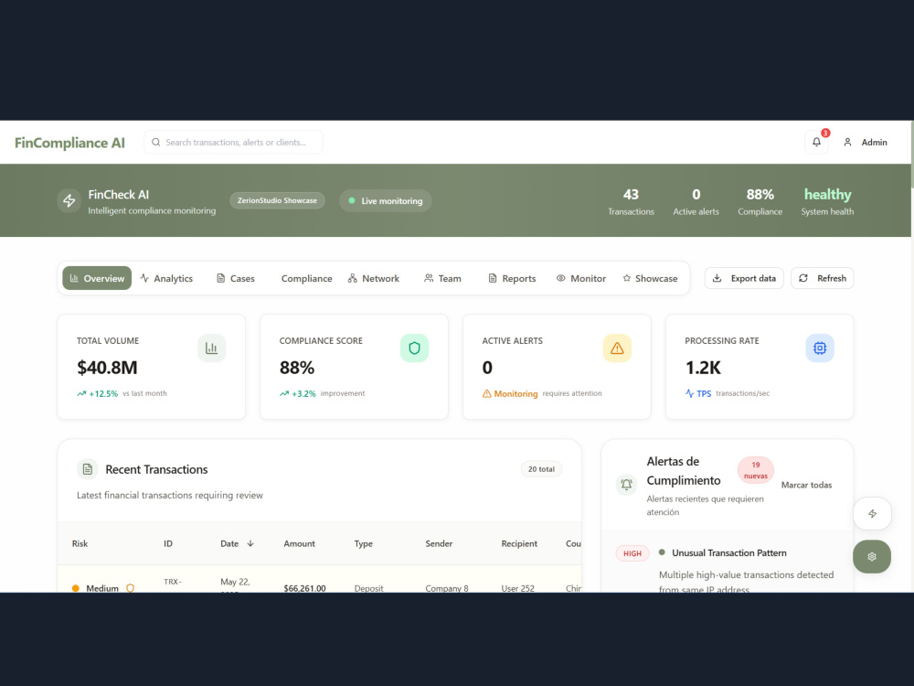Screen dimensions: 914x686
Task: Open the Showcase tab
Action: (650, 278)
